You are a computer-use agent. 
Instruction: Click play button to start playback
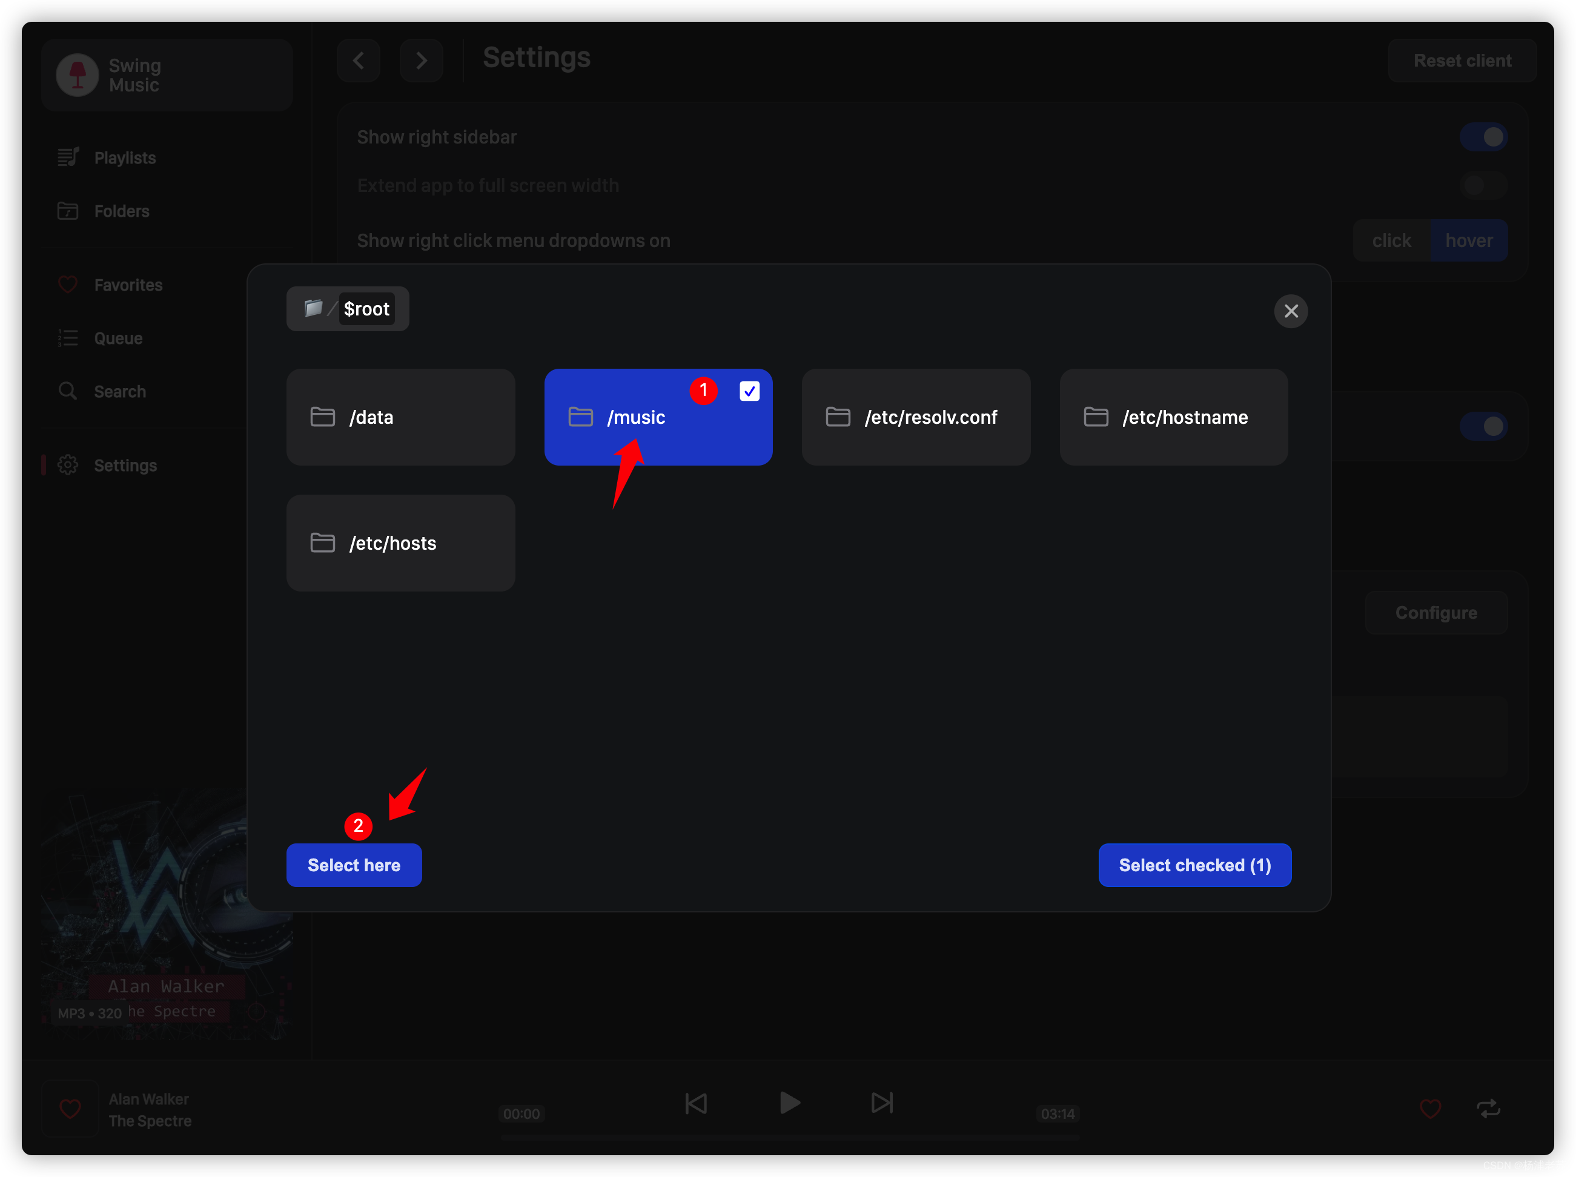coord(788,1101)
